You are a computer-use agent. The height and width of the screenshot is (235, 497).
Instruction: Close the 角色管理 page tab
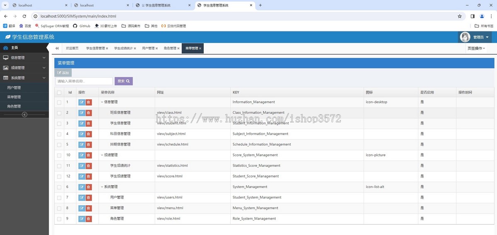(179, 48)
